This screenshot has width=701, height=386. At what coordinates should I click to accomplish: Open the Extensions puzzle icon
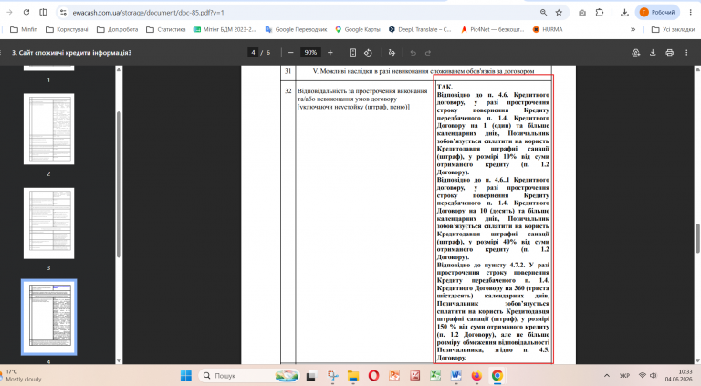600,13
